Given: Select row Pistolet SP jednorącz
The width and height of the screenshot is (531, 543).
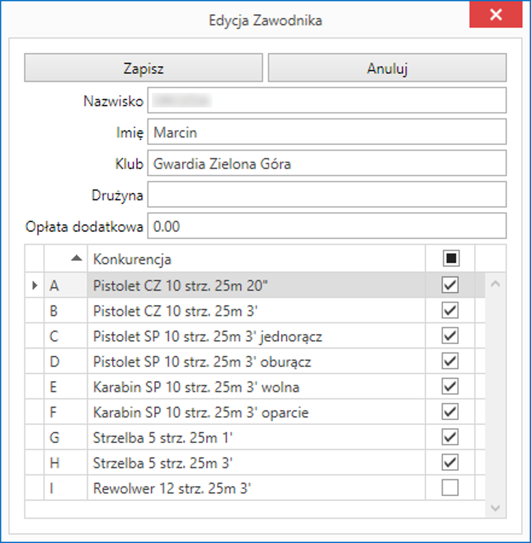Looking at the screenshot, I should pos(207,337).
